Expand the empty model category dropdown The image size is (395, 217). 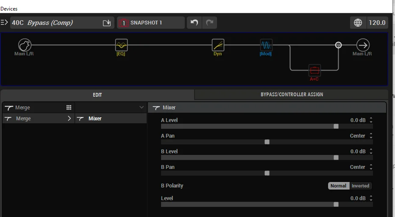[x=111, y=108]
